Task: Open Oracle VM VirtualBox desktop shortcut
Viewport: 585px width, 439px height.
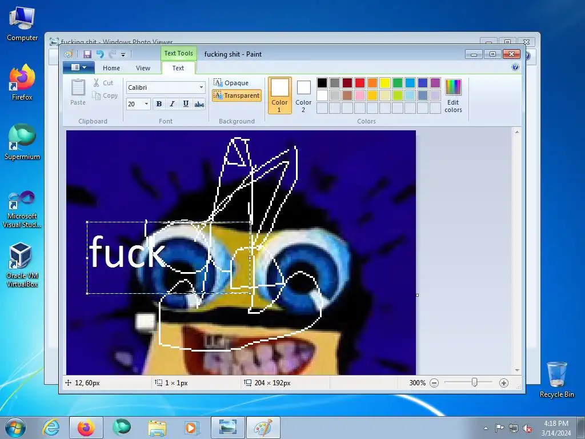Action: pos(22,265)
